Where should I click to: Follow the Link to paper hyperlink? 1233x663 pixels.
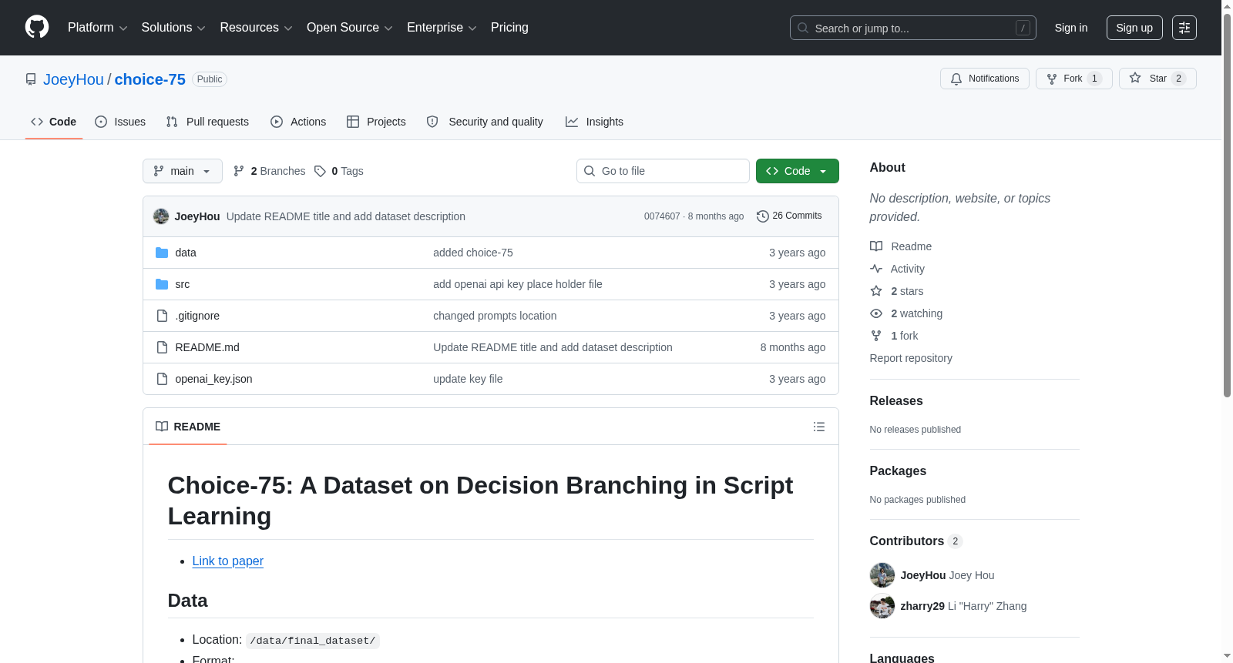tap(227, 561)
